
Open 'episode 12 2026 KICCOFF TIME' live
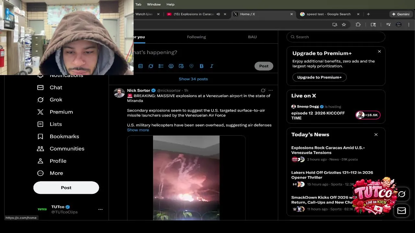[x=318, y=116]
